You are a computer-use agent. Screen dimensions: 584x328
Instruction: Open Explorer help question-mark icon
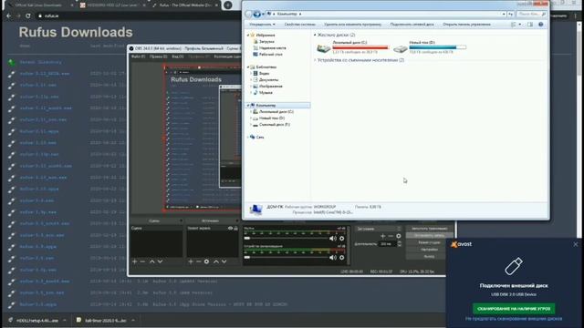(541, 25)
